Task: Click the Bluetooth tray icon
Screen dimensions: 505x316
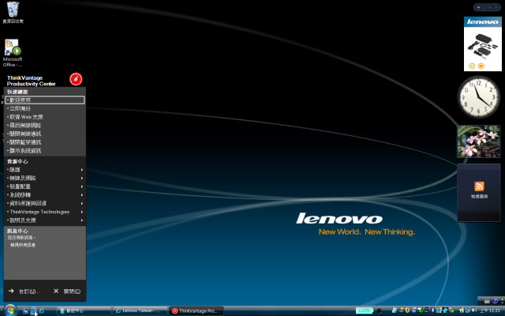Action: (x=432, y=310)
